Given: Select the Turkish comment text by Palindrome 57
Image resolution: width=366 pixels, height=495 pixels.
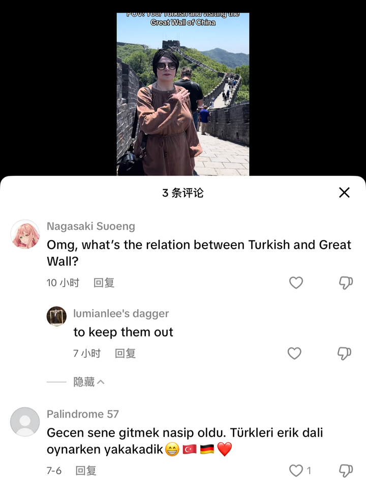Looking at the screenshot, I should 185,441.
